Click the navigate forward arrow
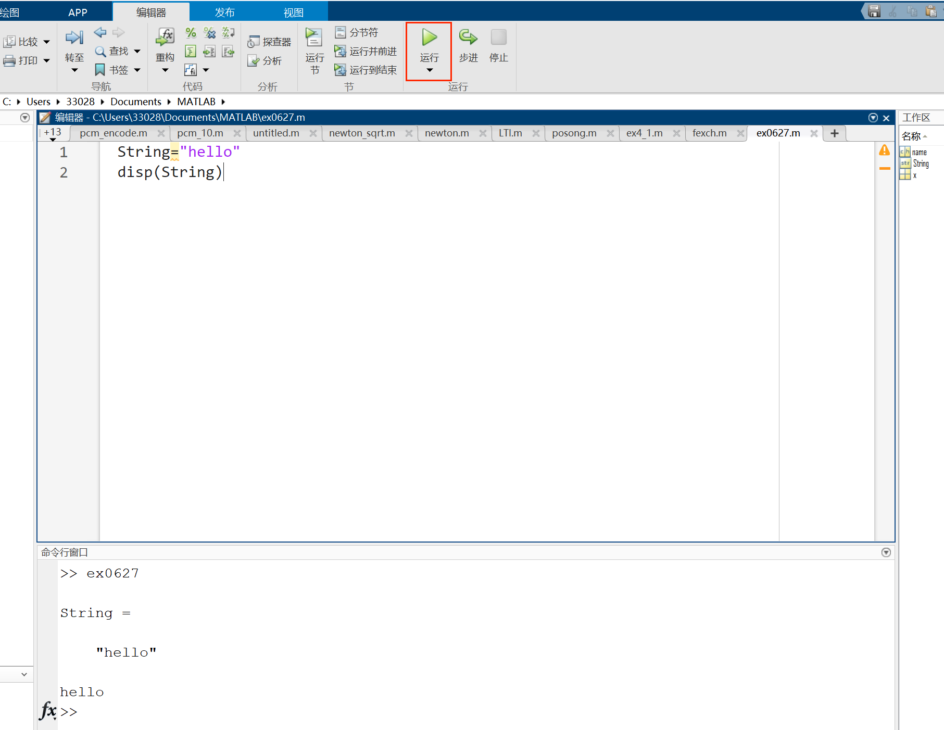 click(119, 33)
